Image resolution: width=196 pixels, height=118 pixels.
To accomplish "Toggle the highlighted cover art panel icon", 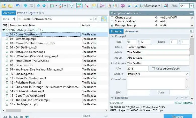I will click(79, 6).
